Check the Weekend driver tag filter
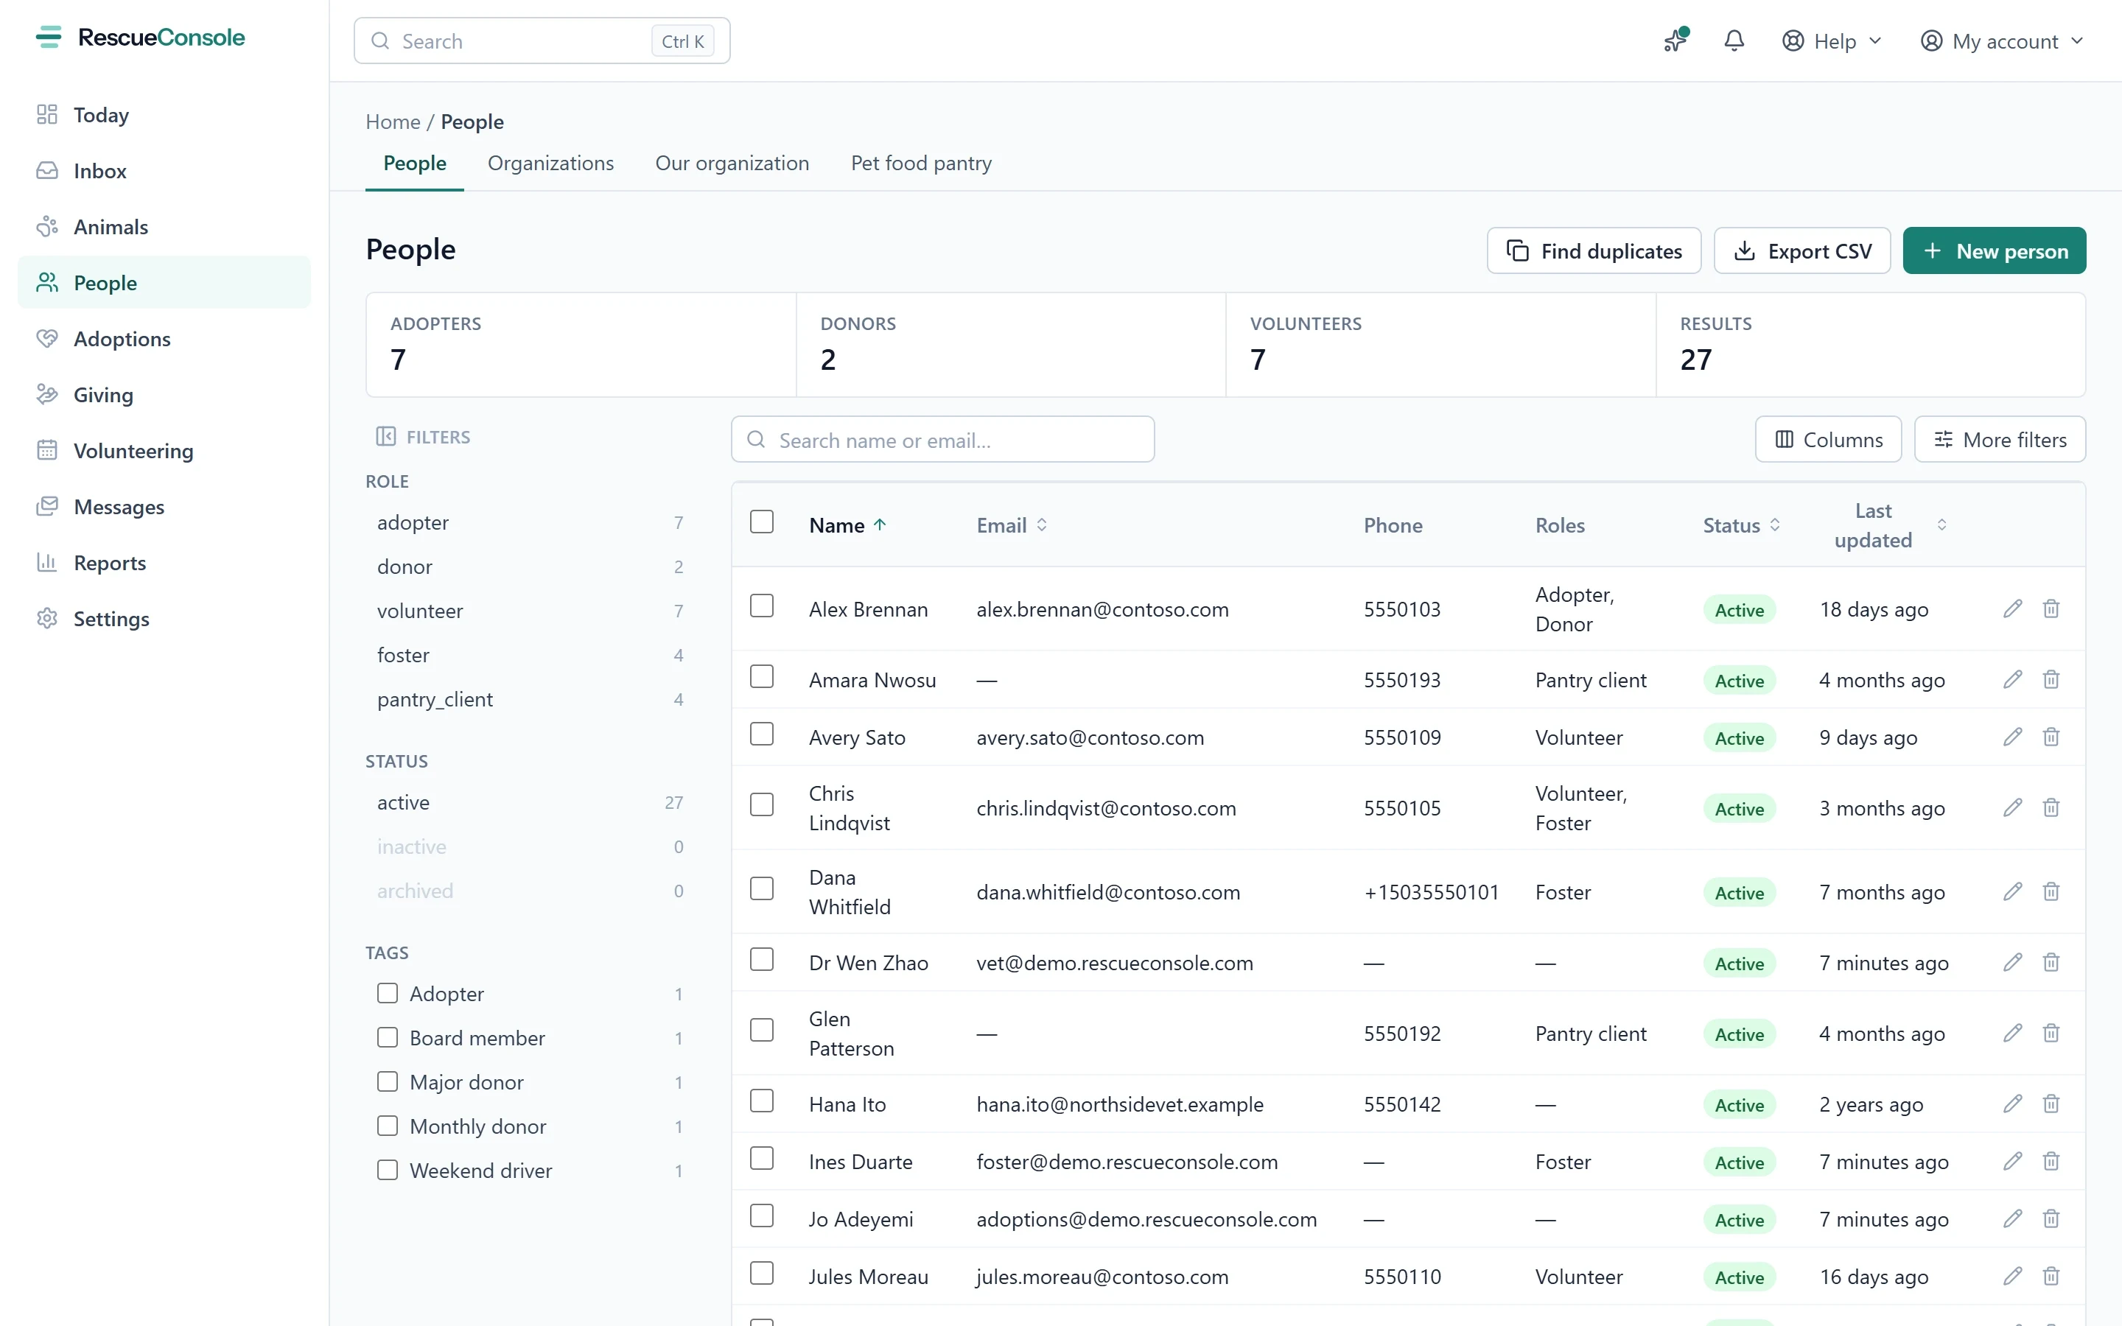This screenshot has width=2122, height=1326. tap(388, 1170)
